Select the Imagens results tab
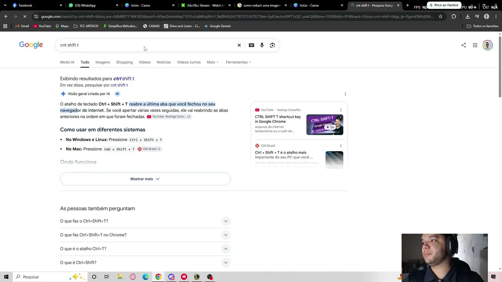This screenshot has width=502, height=282. [x=103, y=62]
